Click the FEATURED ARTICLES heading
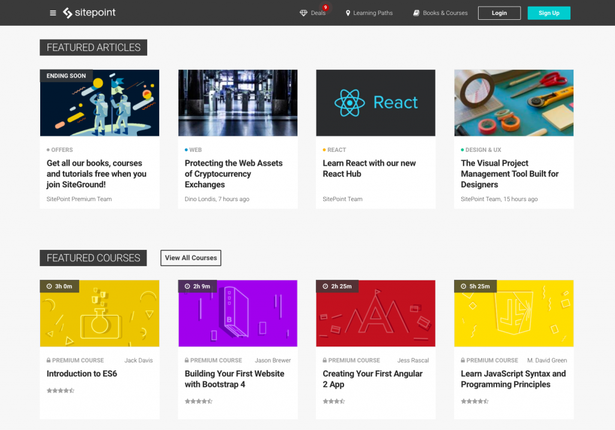 [93, 47]
